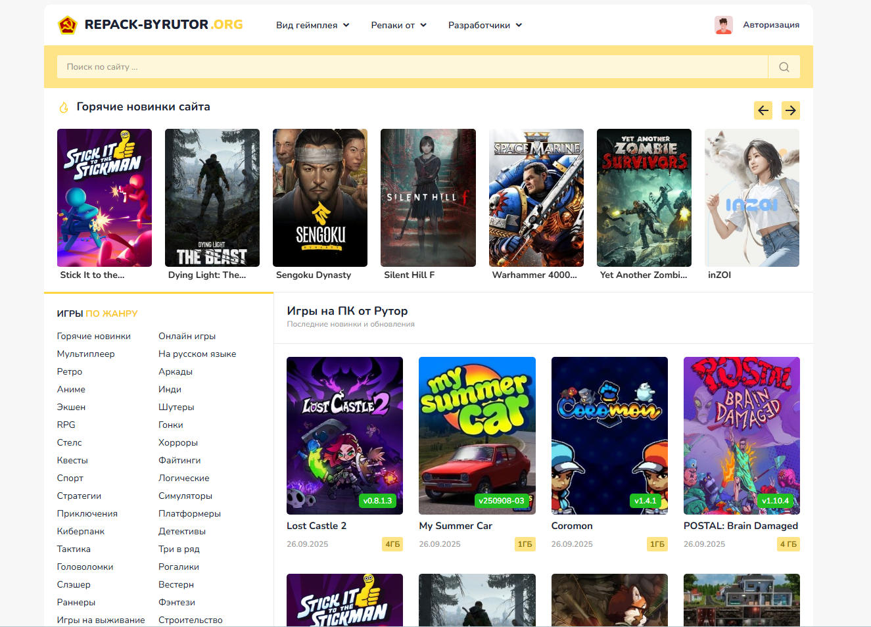Select the На русском языке category
This screenshot has height=627, width=871.
[x=197, y=354]
